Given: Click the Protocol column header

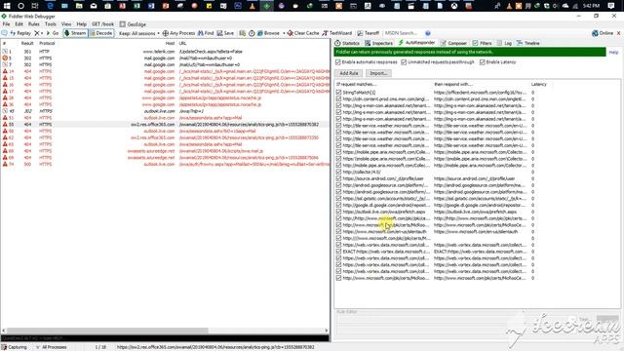Looking at the screenshot, I should point(47,43).
